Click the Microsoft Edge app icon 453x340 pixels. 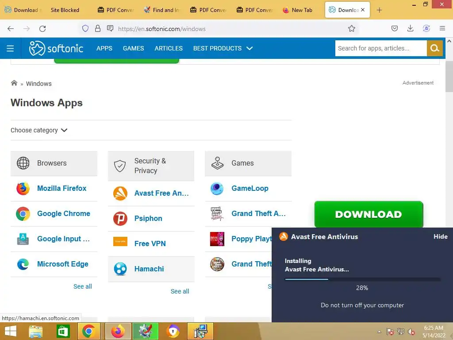pos(23,264)
